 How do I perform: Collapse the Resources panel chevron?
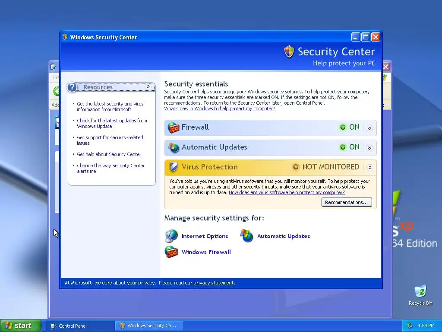click(148, 87)
